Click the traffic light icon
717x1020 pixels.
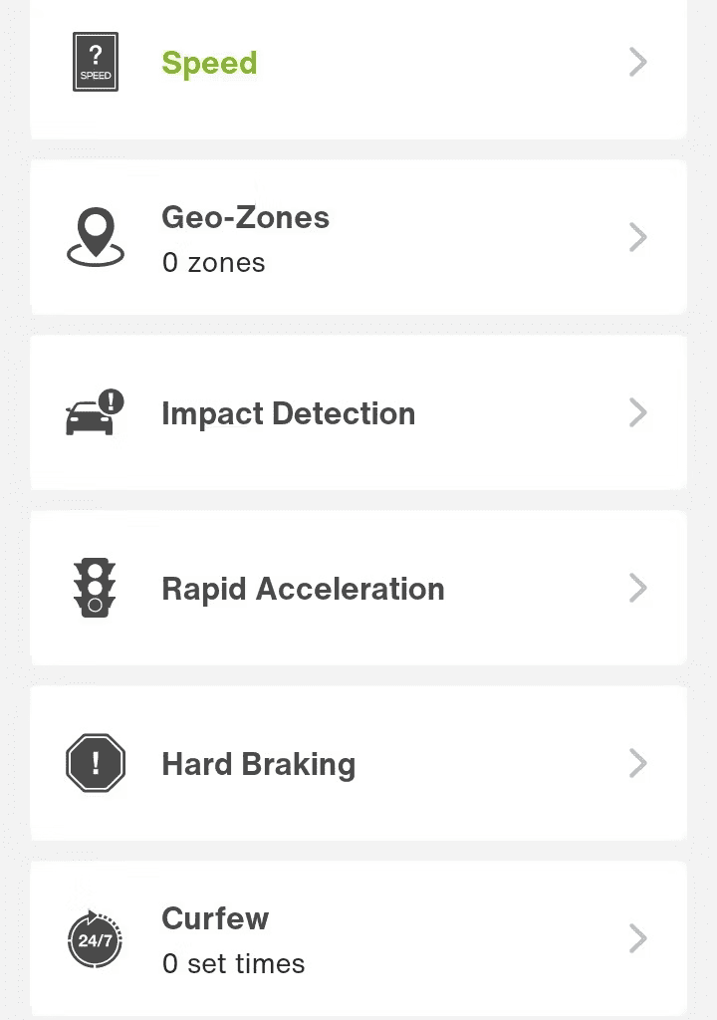click(x=95, y=588)
